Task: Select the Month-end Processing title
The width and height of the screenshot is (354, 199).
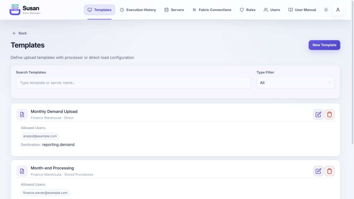Action: pyautogui.click(x=52, y=168)
